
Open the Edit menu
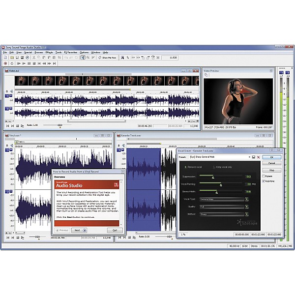coord(11,52)
